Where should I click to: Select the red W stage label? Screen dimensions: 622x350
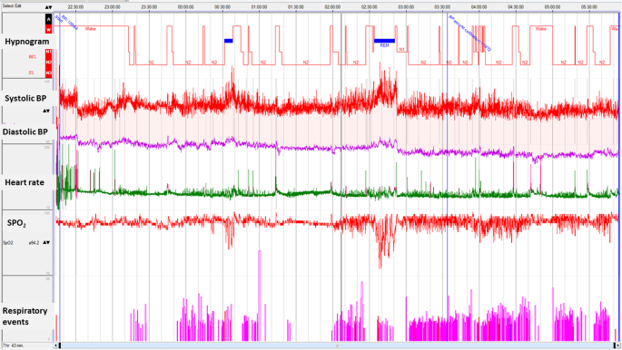click(x=48, y=30)
